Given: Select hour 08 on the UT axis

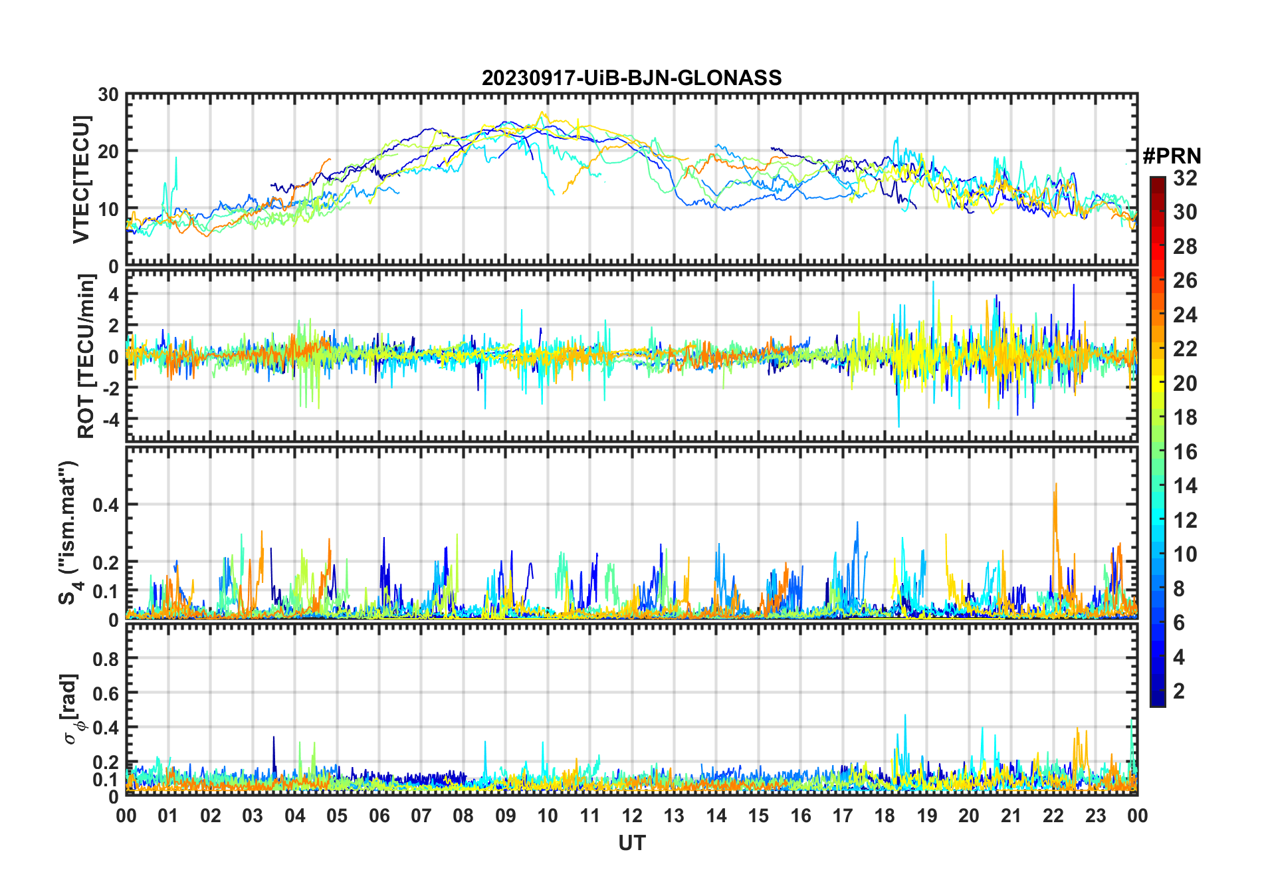Looking at the screenshot, I should click(x=463, y=816).
